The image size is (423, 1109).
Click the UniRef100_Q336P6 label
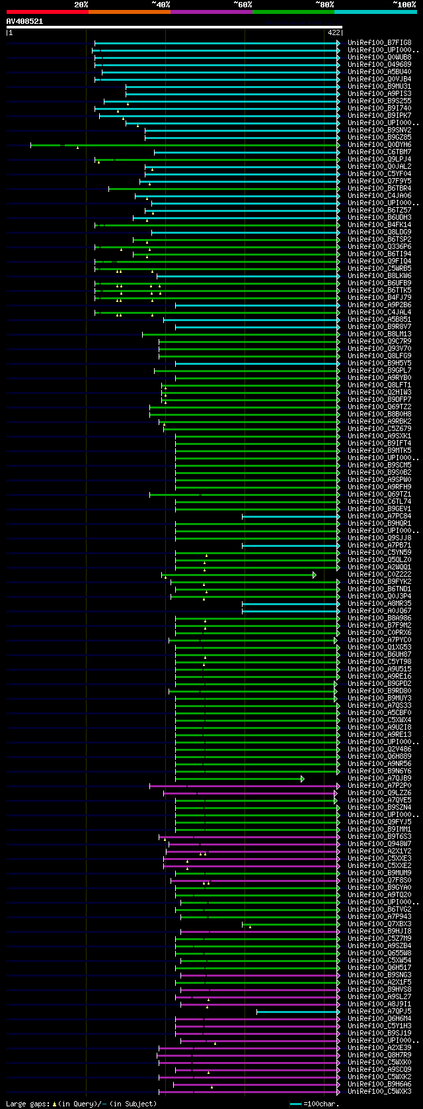click(379, 247)
